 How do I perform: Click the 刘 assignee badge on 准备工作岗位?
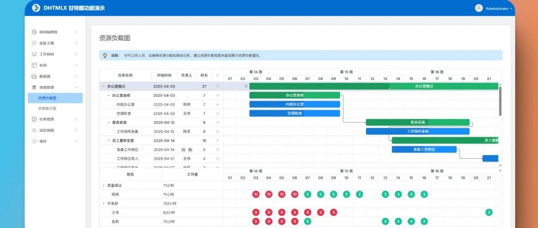coord(183,150)
